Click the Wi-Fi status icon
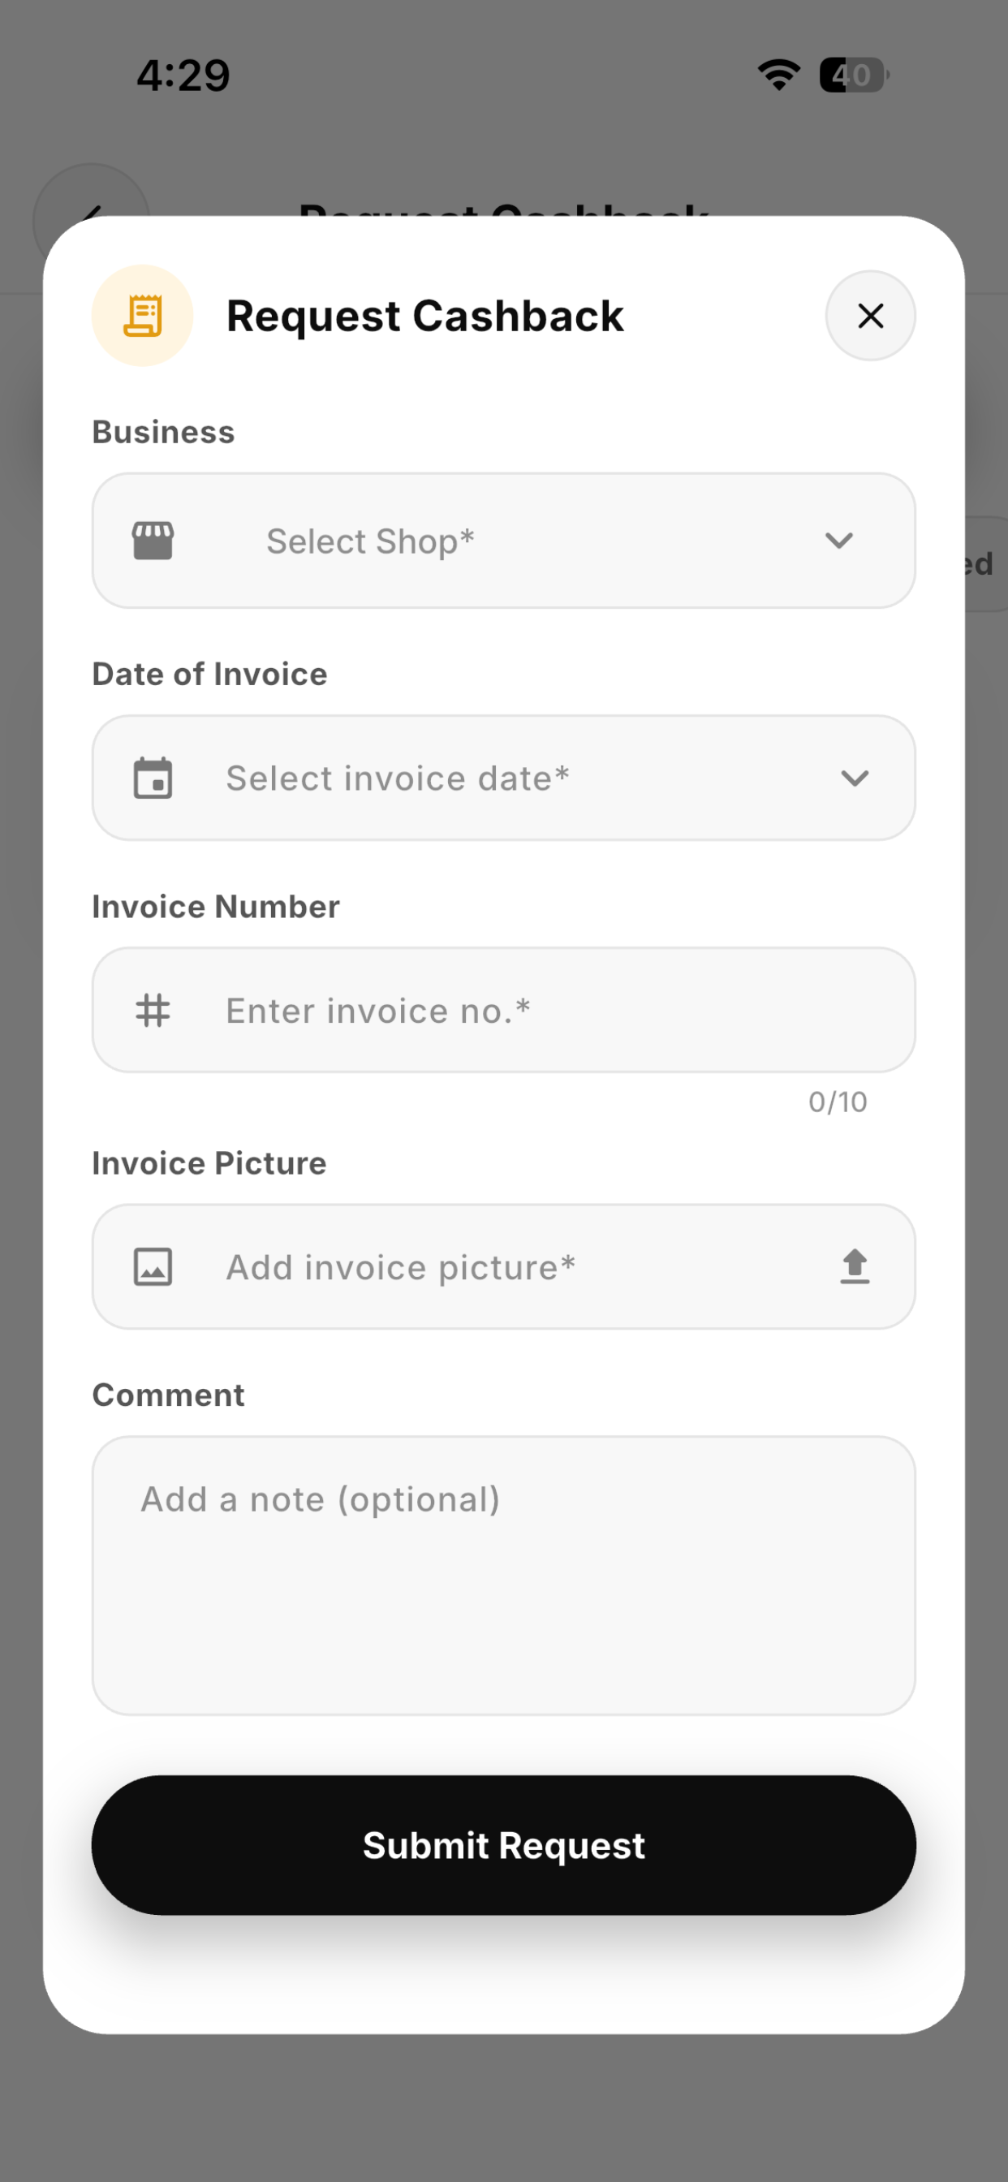Screen dimensions: 1008x2182 click(779, 75)
